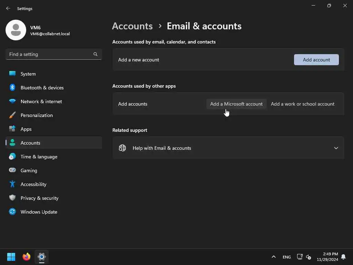Image resolution: width=353 pixels, height=265 pixels.
Task: Launch Firefox from the taskbar
Action: (26, 257)
